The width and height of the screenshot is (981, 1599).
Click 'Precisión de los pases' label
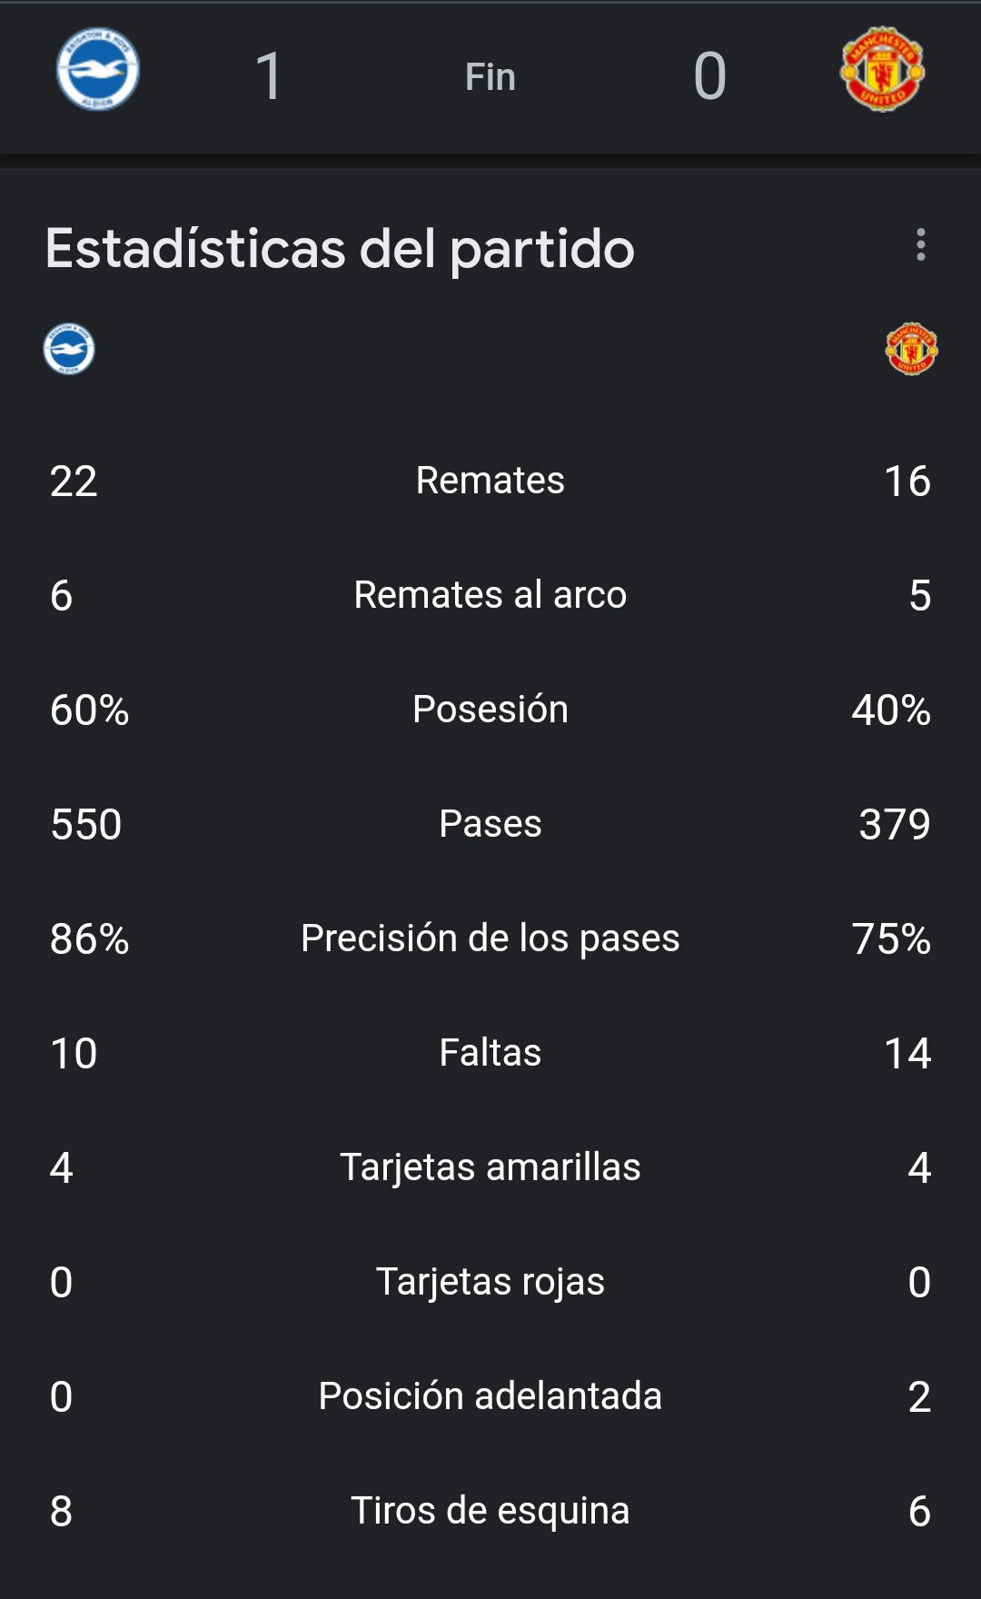(x=490, y=938)
